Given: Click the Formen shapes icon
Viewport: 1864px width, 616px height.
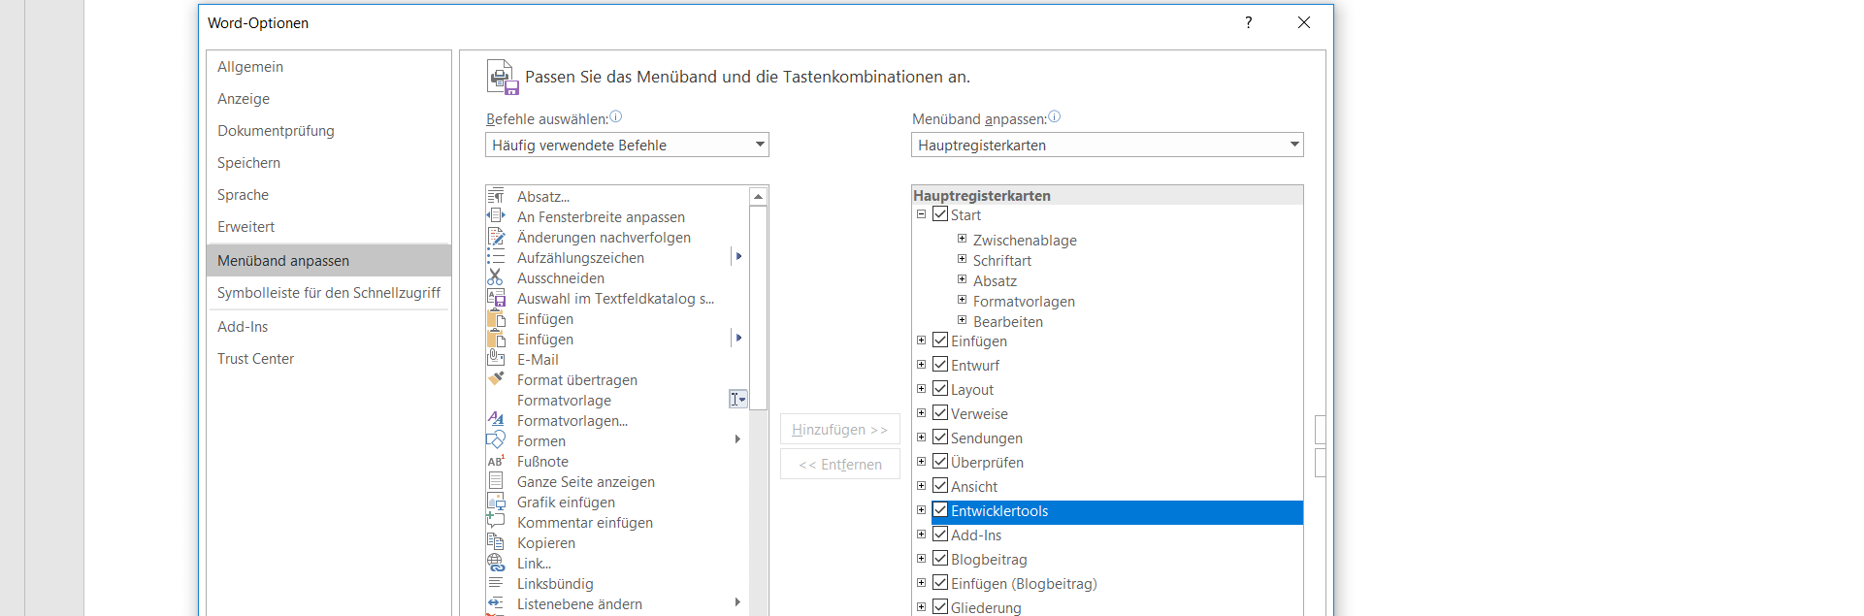Looking at the screenshot, I should coord(496,440).
